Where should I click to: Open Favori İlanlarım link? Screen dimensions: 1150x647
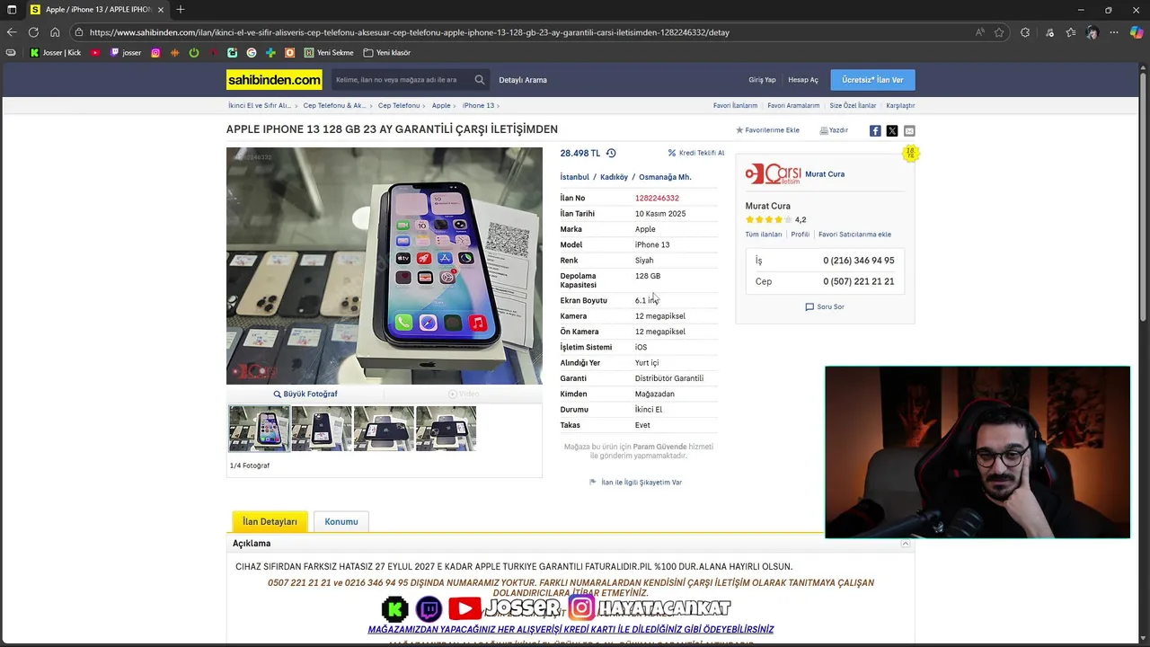[x=735, y=106]
